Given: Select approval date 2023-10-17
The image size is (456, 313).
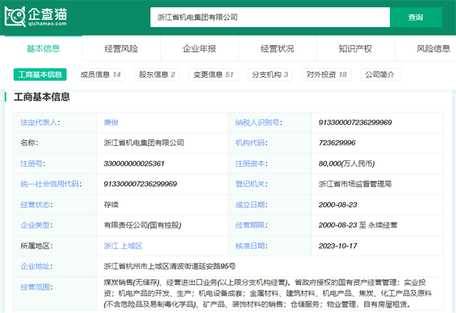Looking at the screenshot, I should pos(338,246).
